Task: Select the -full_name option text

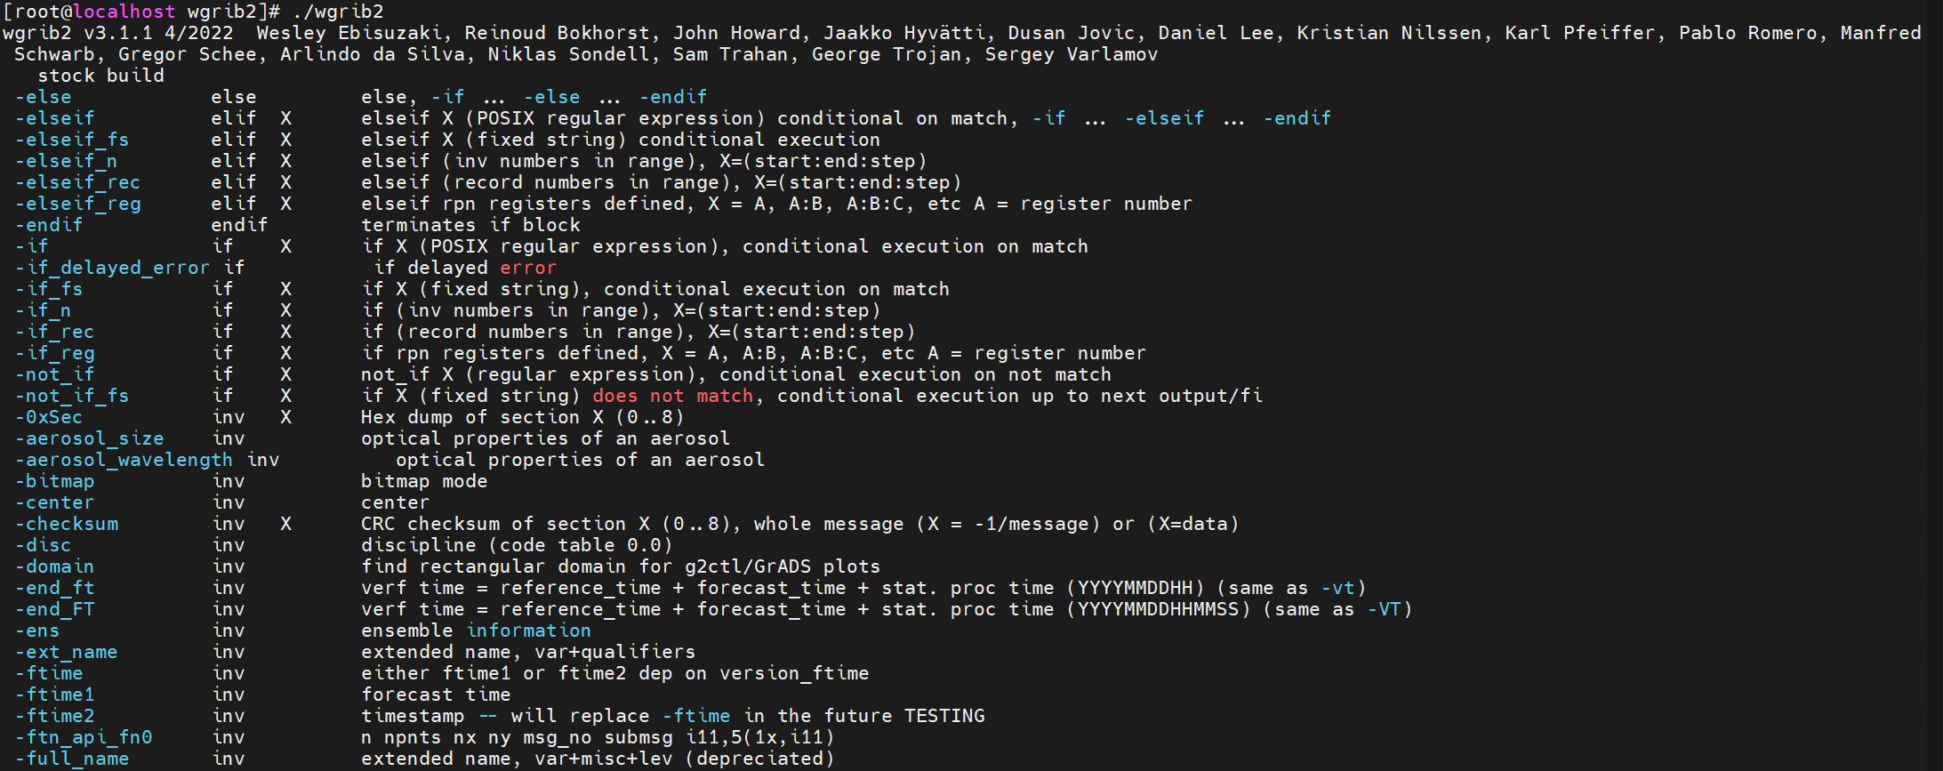Action: (72, 759)
